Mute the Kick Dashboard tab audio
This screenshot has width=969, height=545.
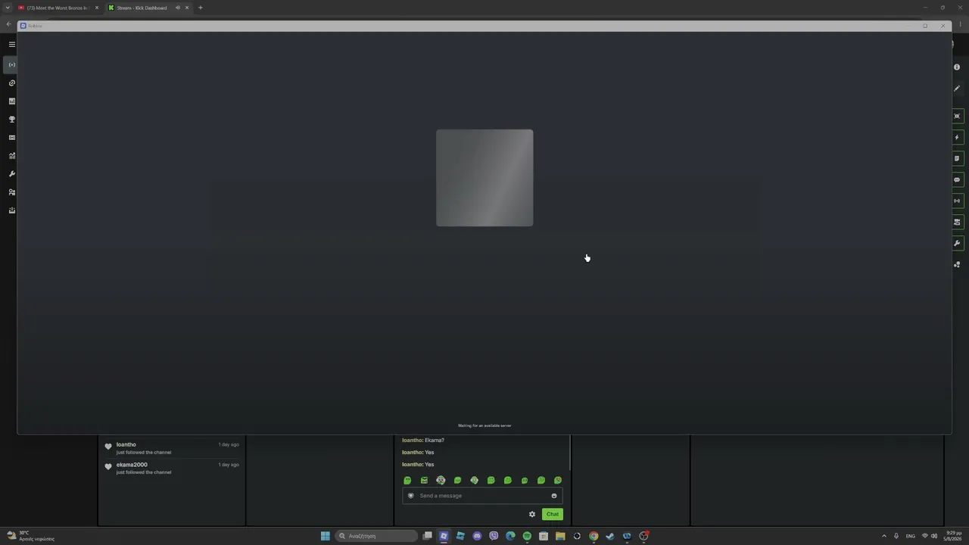click(x=178, y=8)
